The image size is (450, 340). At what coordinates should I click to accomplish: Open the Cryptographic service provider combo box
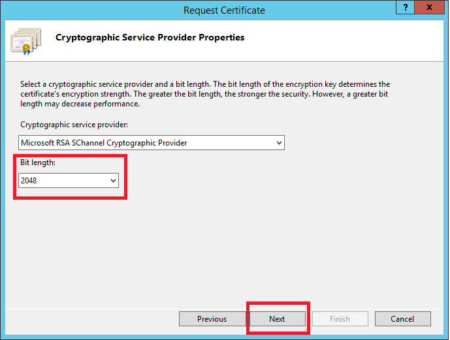pyautogui.click(x=152, y=142)
